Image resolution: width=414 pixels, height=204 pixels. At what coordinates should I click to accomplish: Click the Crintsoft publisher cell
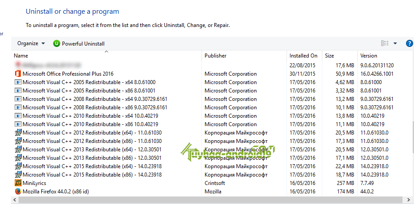coord(215,183)
